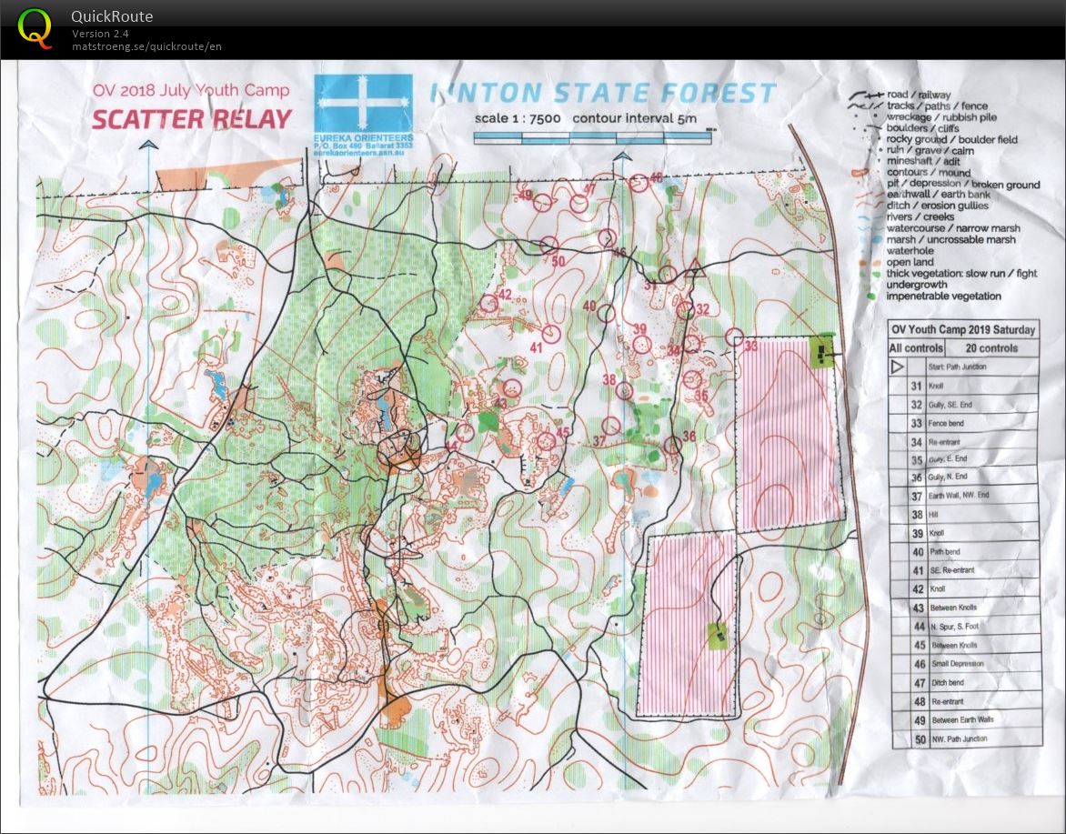The height and width of the screenshot is (834, 1066).
Task: Select control circle 38 on the map
Action: pyautogui.click(x=625, y=391)
